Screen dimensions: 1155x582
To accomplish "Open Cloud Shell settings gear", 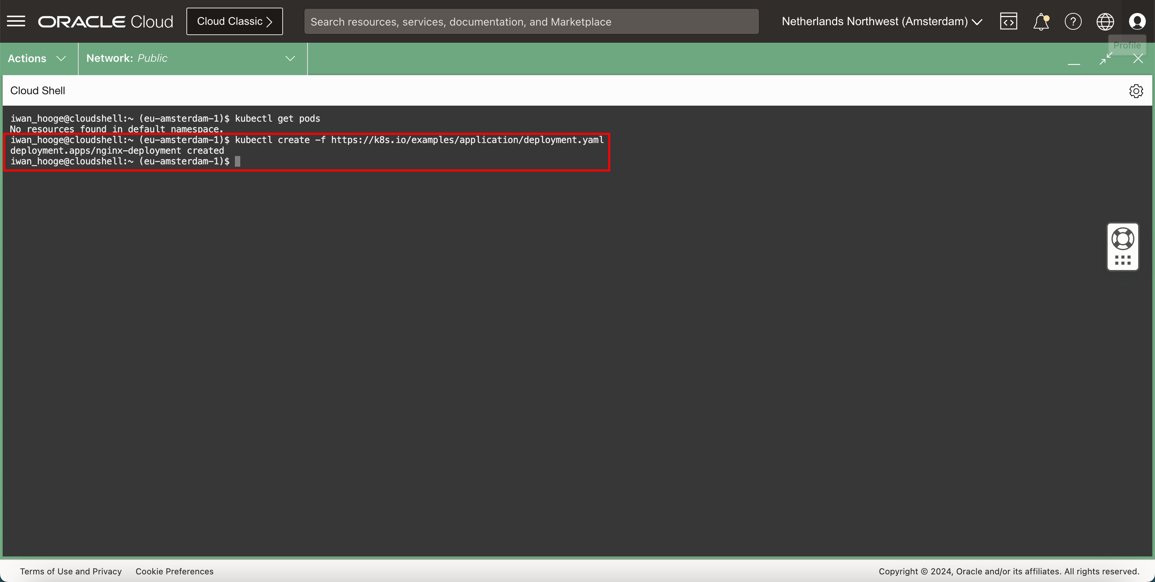I will coord(1136,91).
